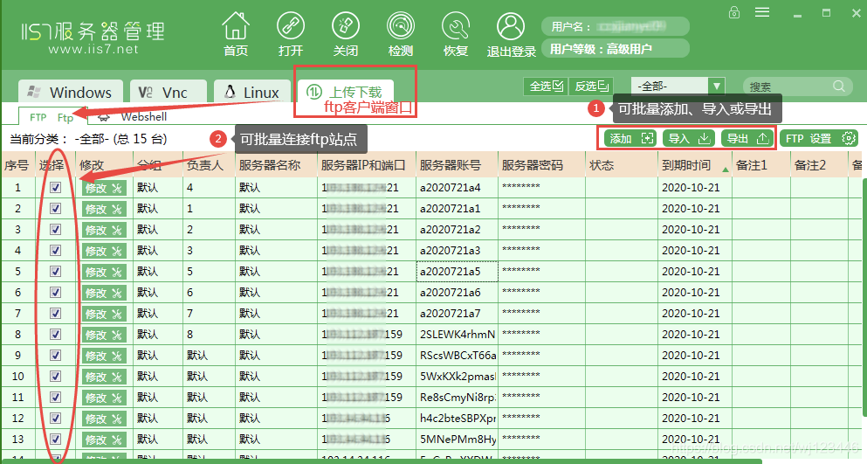Viewport: 867px width, 464px height.
Task: Select the FTP Ftp sub-tab
Action: coord(52,117)
